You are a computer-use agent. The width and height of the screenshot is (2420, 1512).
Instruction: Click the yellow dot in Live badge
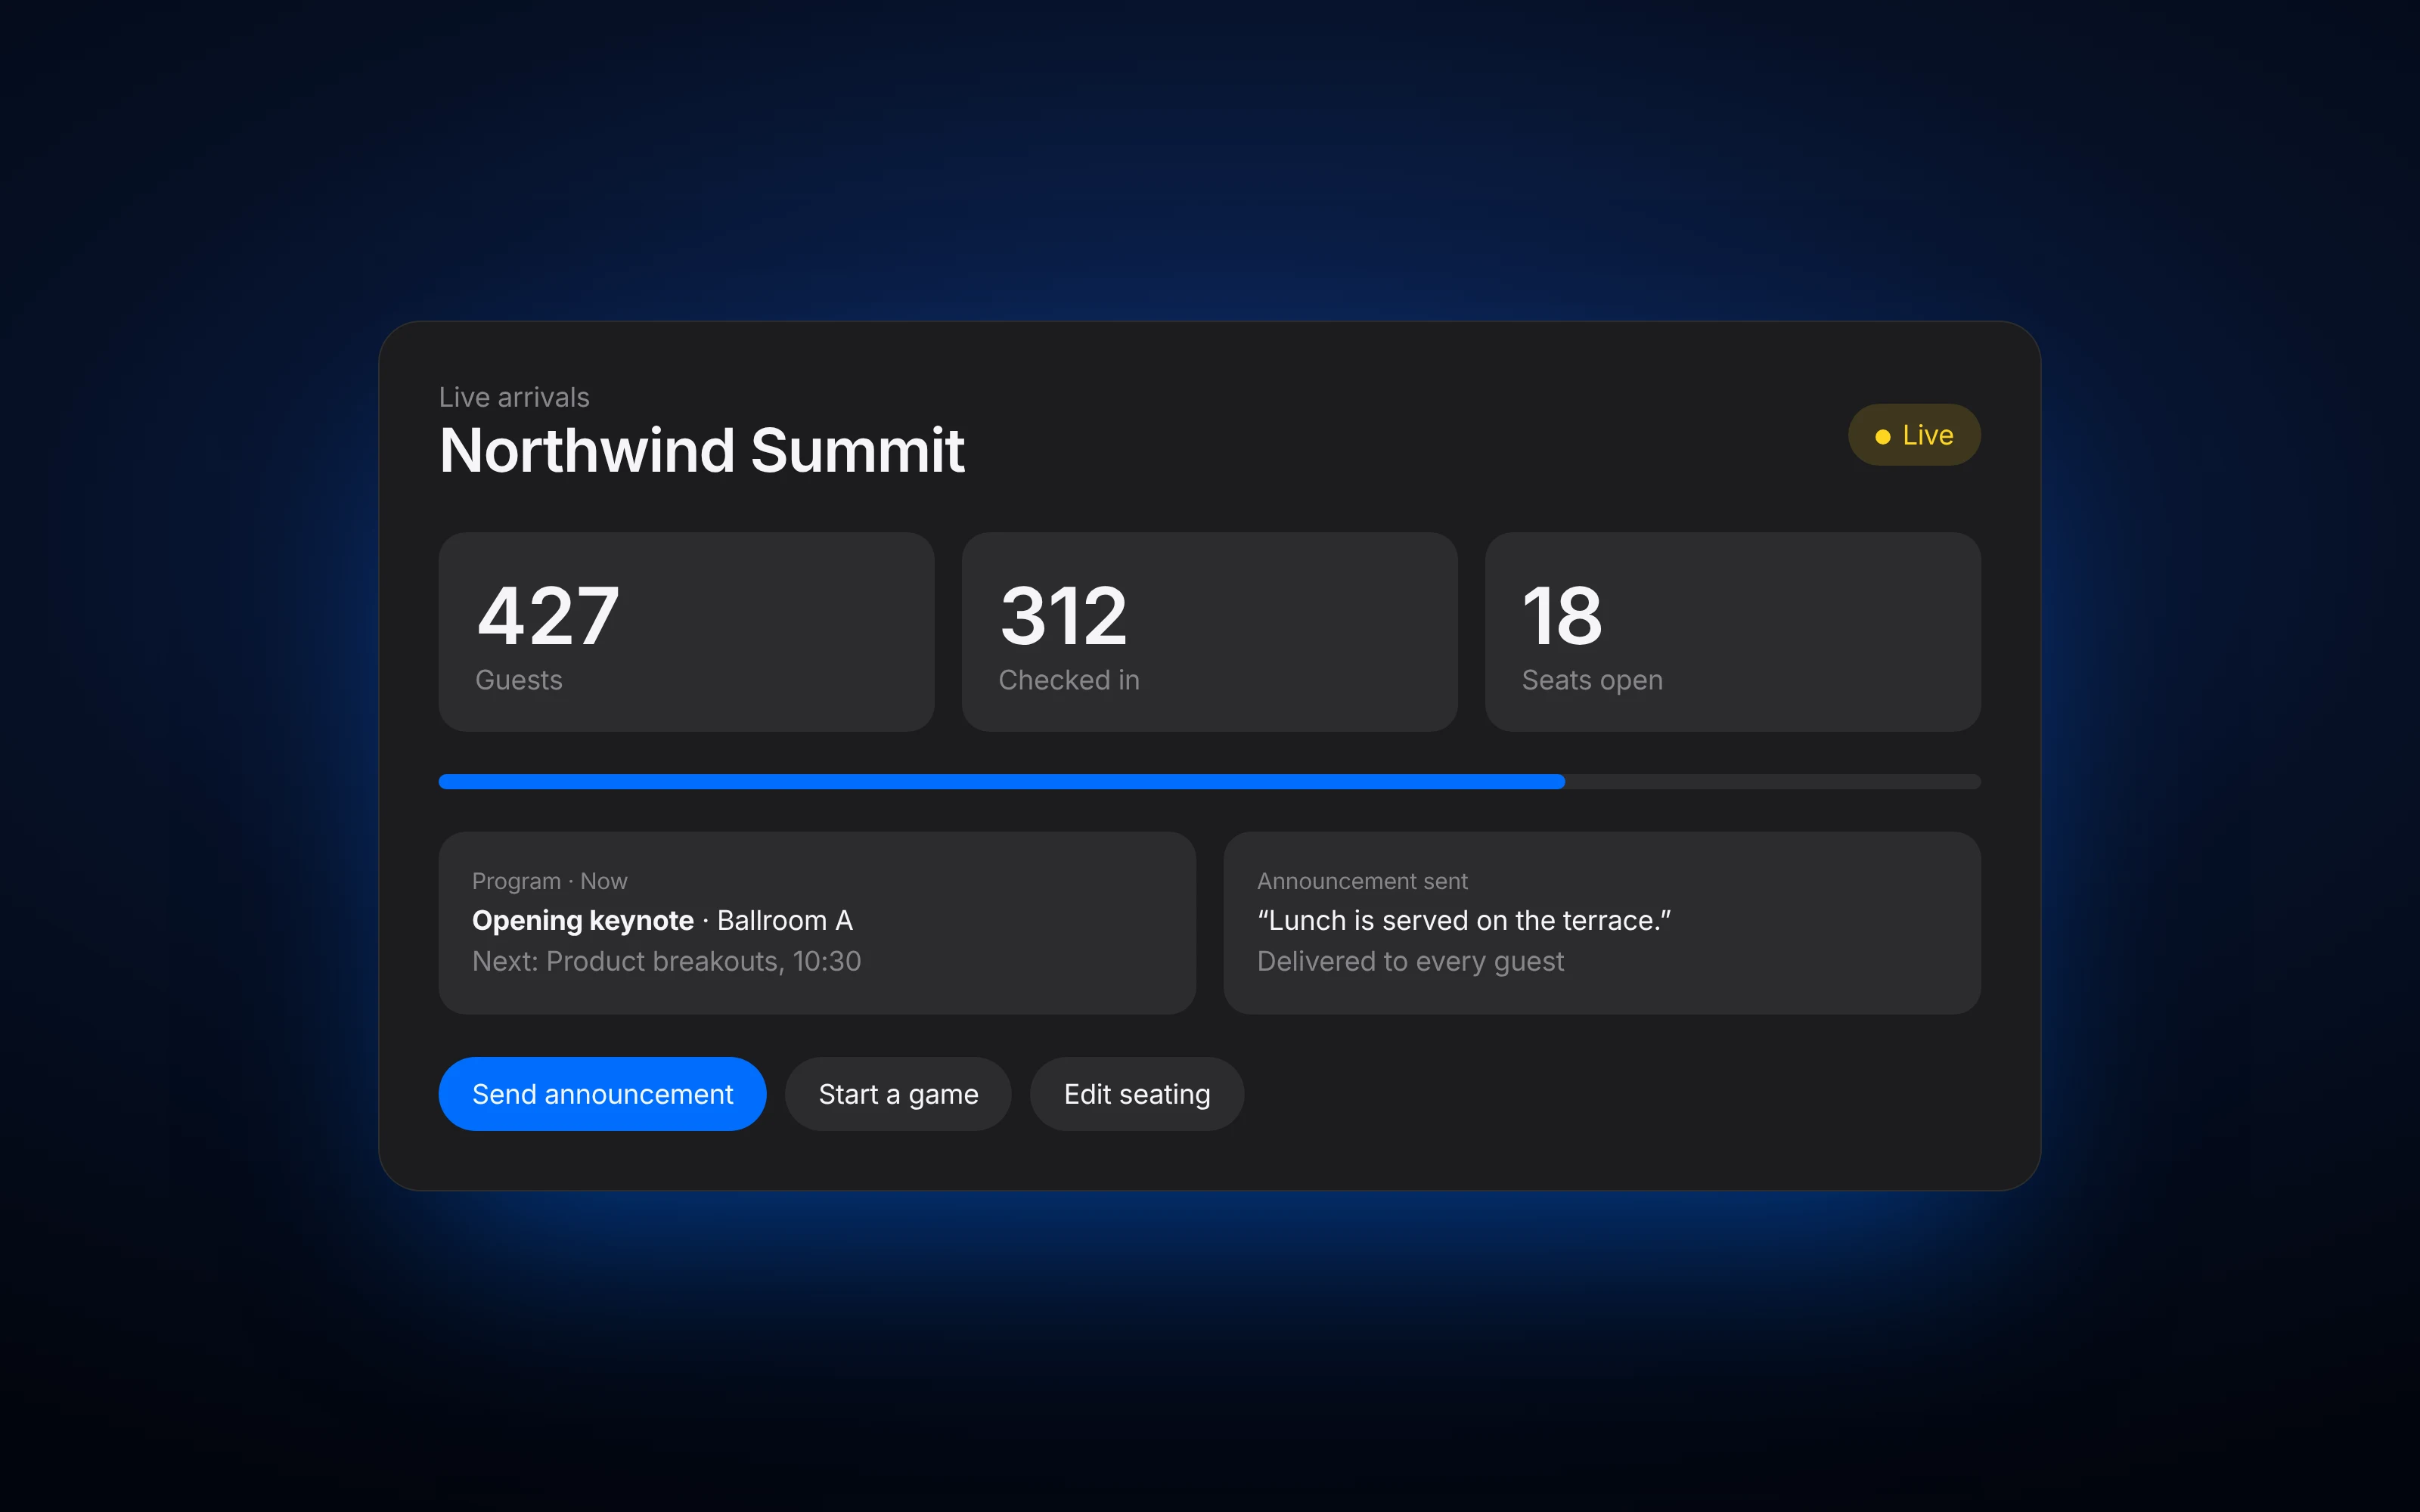(x=1882, y=436)
